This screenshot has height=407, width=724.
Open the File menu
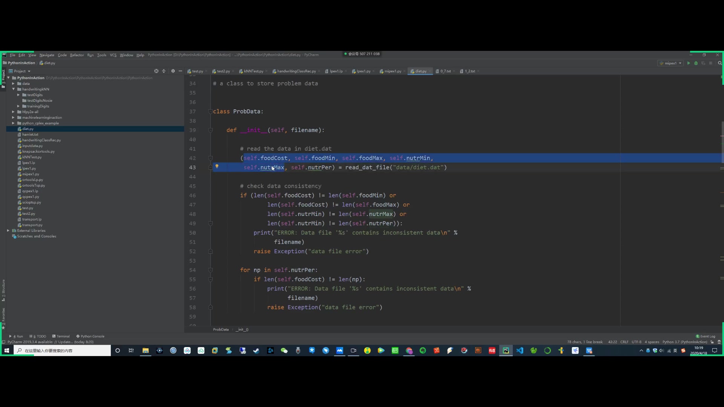[x=12, y=55]
